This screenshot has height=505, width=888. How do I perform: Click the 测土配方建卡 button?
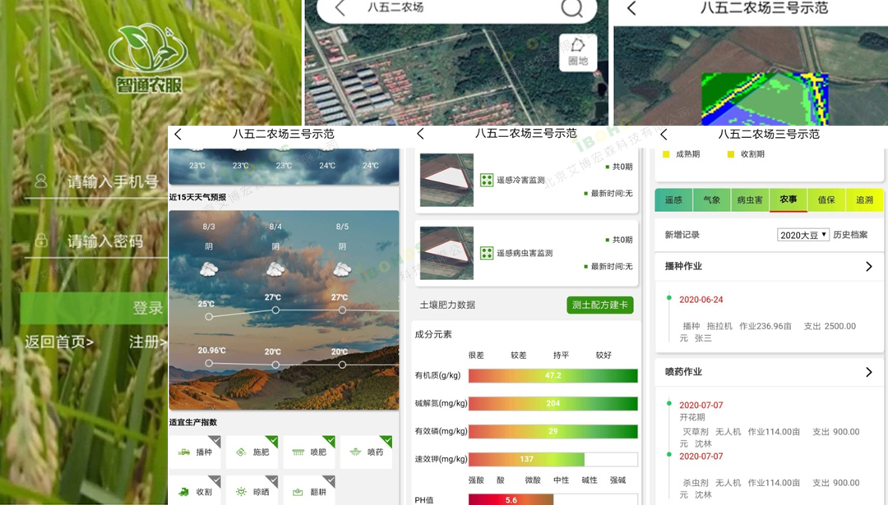(599, 305)
